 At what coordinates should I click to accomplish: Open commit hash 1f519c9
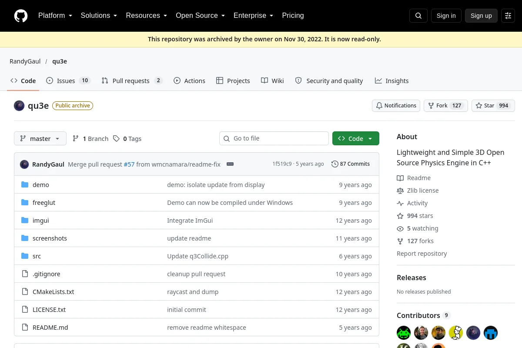(282, 164)
